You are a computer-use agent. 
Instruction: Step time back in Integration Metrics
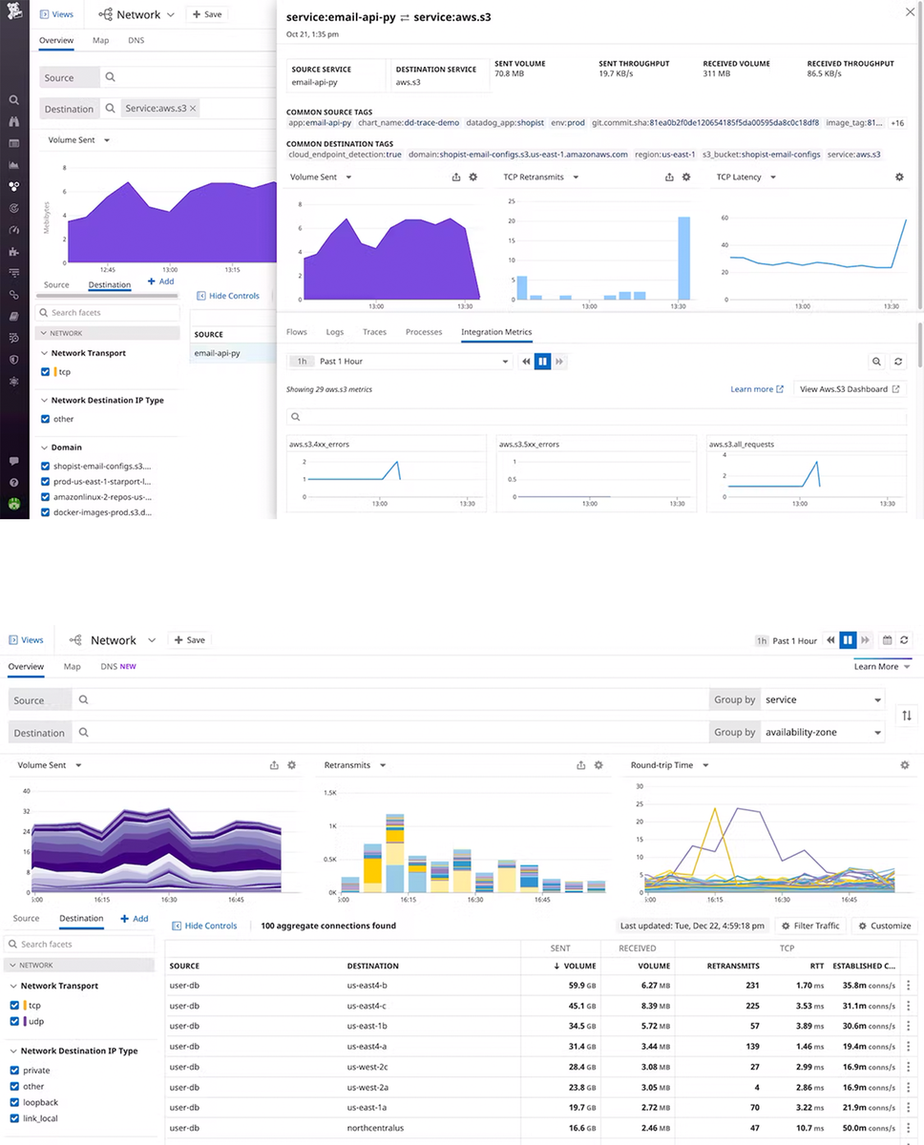[526, 362]
